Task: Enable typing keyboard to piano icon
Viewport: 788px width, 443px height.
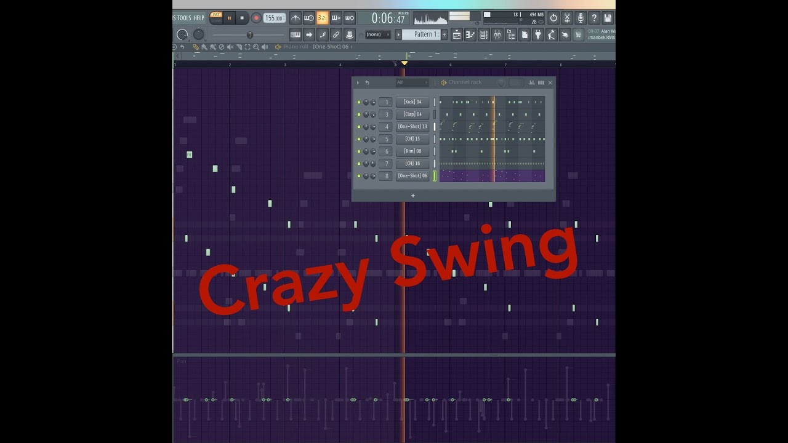Action: click(295, 34)
